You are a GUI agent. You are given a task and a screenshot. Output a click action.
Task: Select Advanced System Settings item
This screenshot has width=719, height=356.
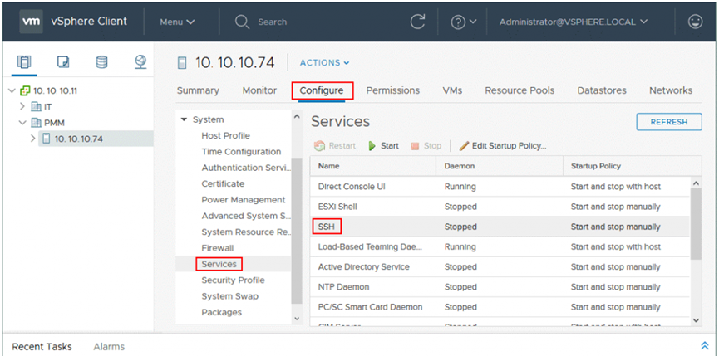point(246,216)
